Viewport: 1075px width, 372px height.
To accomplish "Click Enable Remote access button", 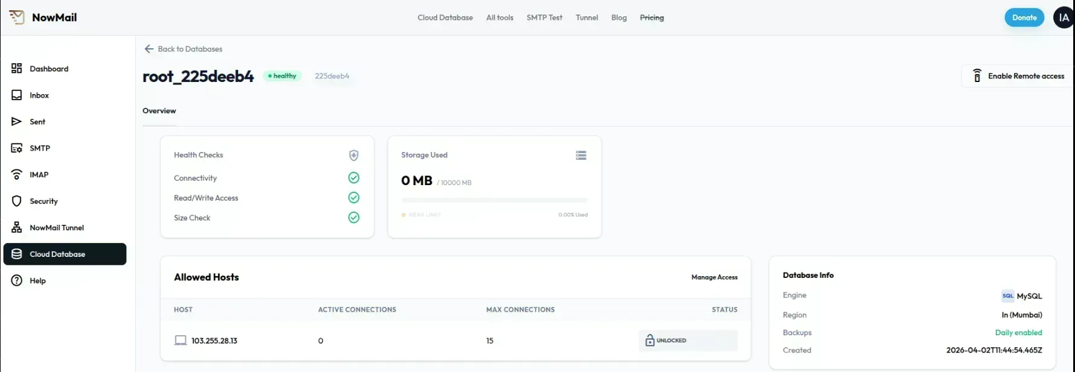I will pyautogui.click(x=1018, y=76).
